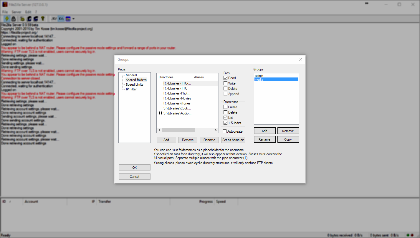Viewport: 420px width, 238px height.
Task: Toggle the Read files checkbox
Action: point(226,78)
